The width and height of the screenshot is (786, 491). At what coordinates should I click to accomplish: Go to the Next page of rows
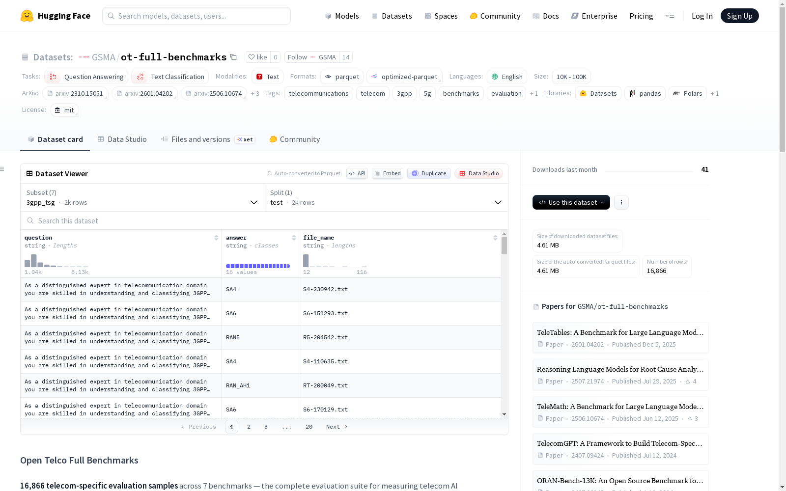click(337, 427)
